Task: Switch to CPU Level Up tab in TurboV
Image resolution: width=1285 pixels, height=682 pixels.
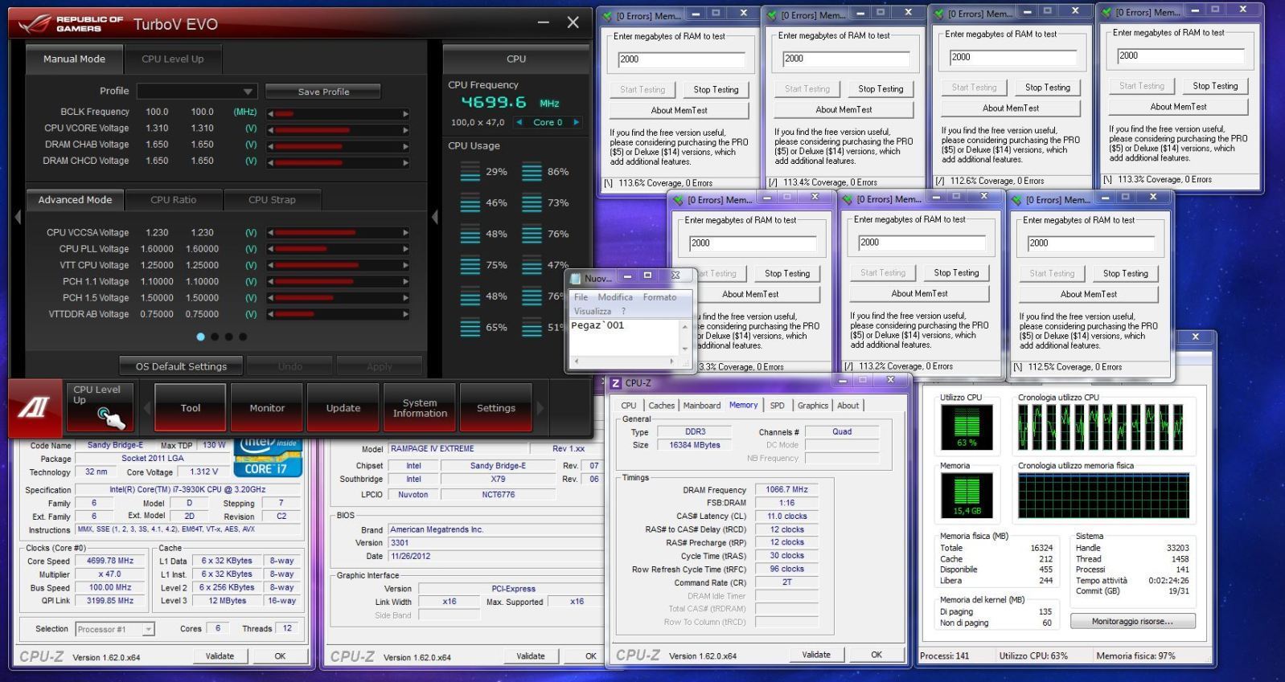Action: (x=173, y=59)
